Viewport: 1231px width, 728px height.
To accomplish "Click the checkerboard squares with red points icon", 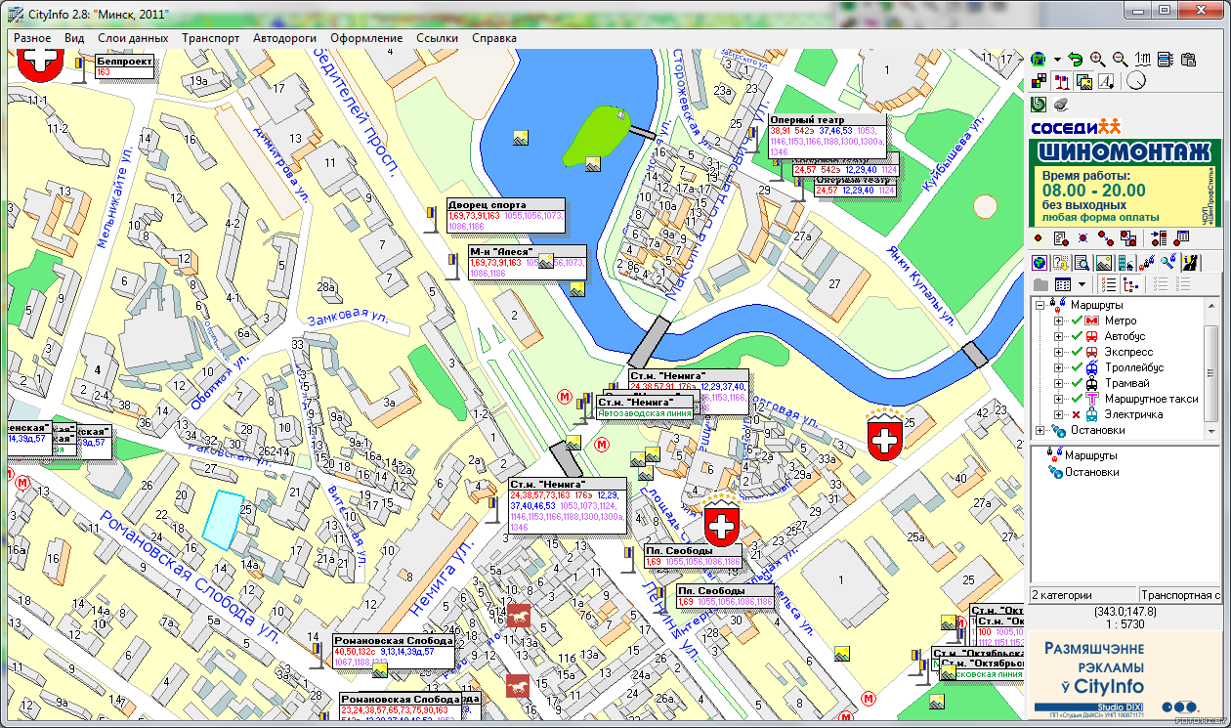I will (1128, 237).
